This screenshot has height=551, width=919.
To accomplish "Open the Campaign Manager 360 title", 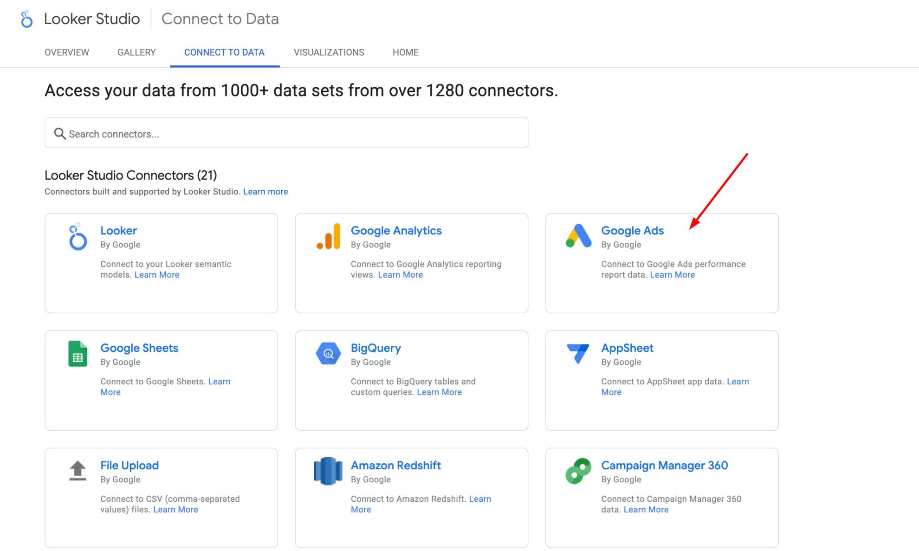I will [664, 466].
